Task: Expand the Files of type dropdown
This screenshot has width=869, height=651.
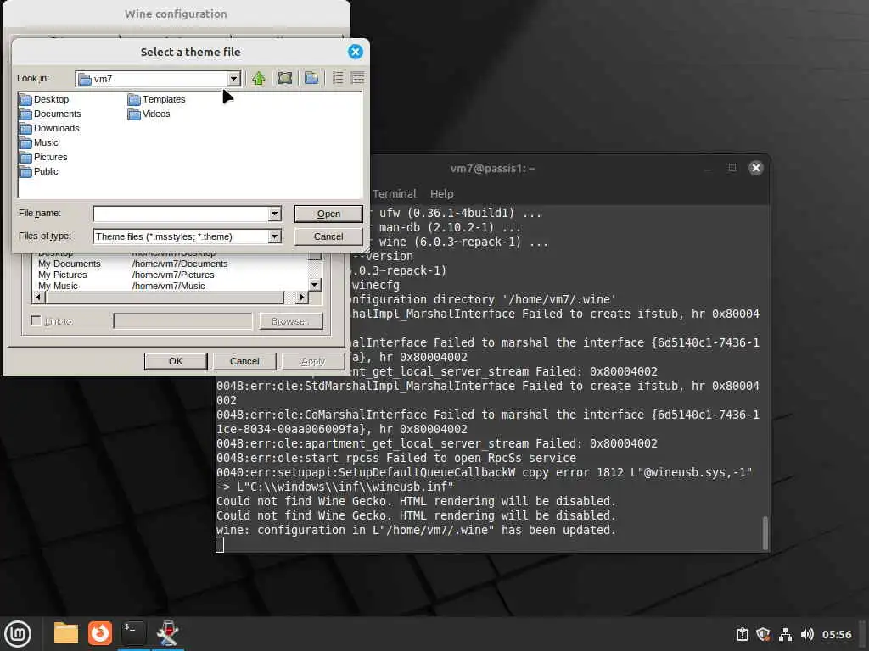Action: [x=274, y=236]
